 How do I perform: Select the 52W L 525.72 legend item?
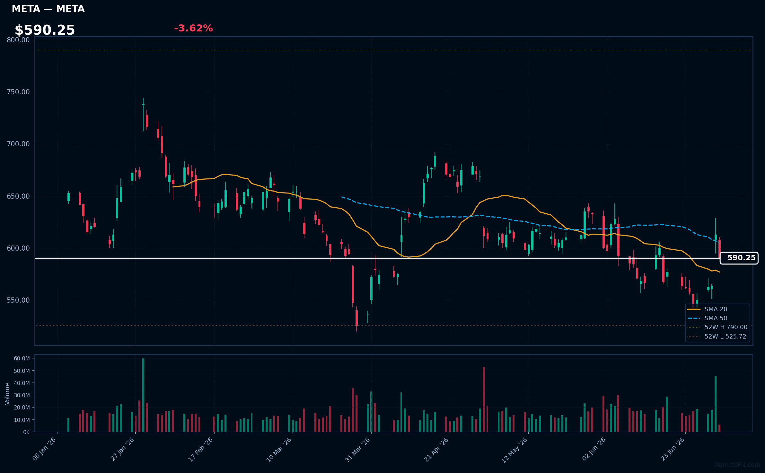click(x=717, y=336)
